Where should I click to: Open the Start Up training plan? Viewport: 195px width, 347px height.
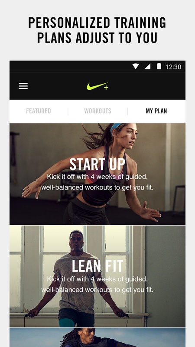coord(97,174)
